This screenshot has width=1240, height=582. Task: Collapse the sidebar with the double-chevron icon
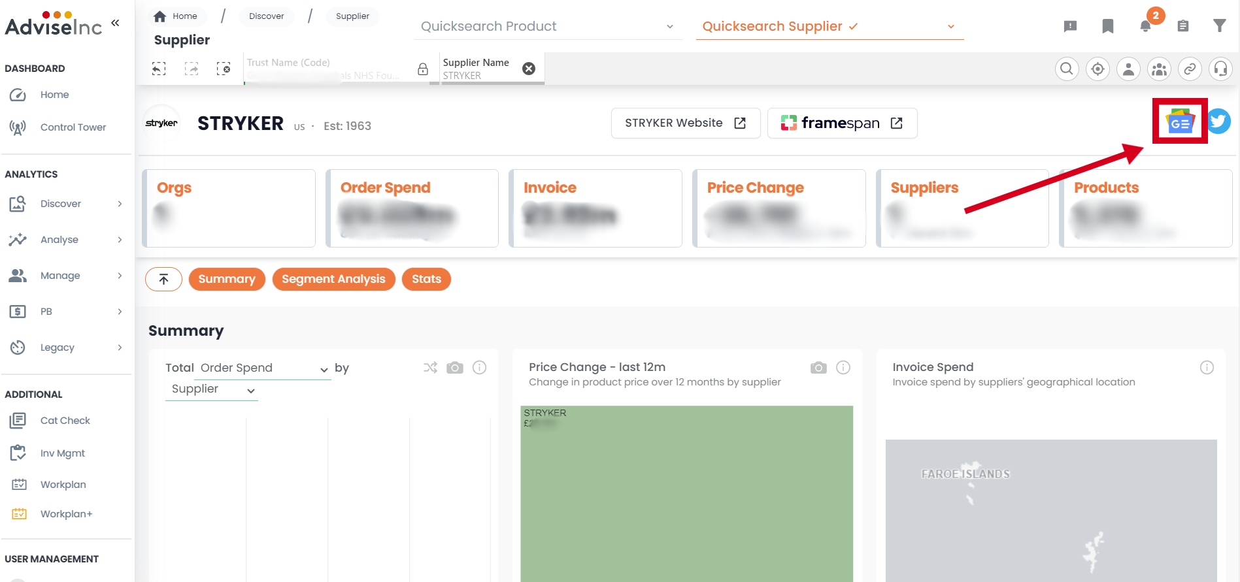[x=115, y=24]
